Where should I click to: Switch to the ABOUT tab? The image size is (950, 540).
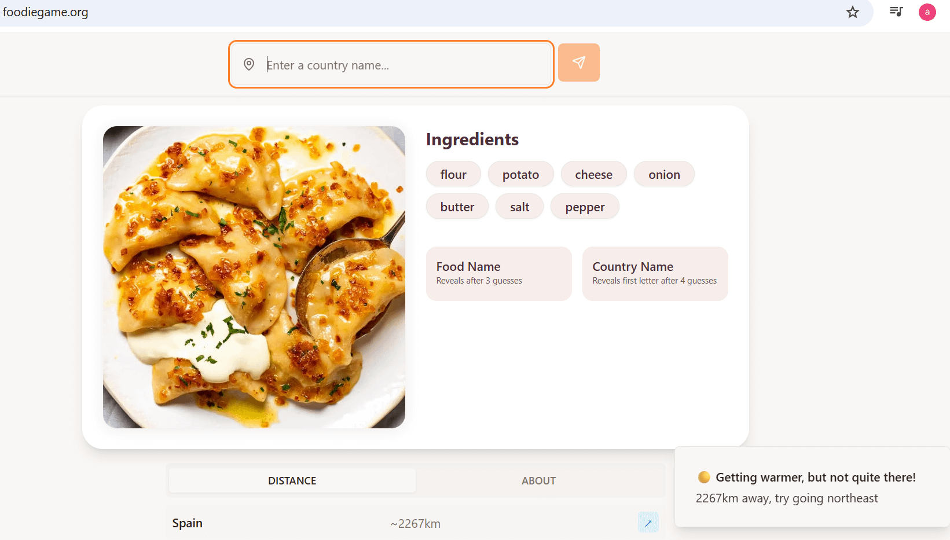[538, 480]
